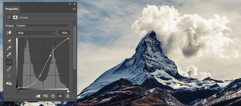Click the white input slider triangle
The image size is (241, 106).
tap(68, 91)
